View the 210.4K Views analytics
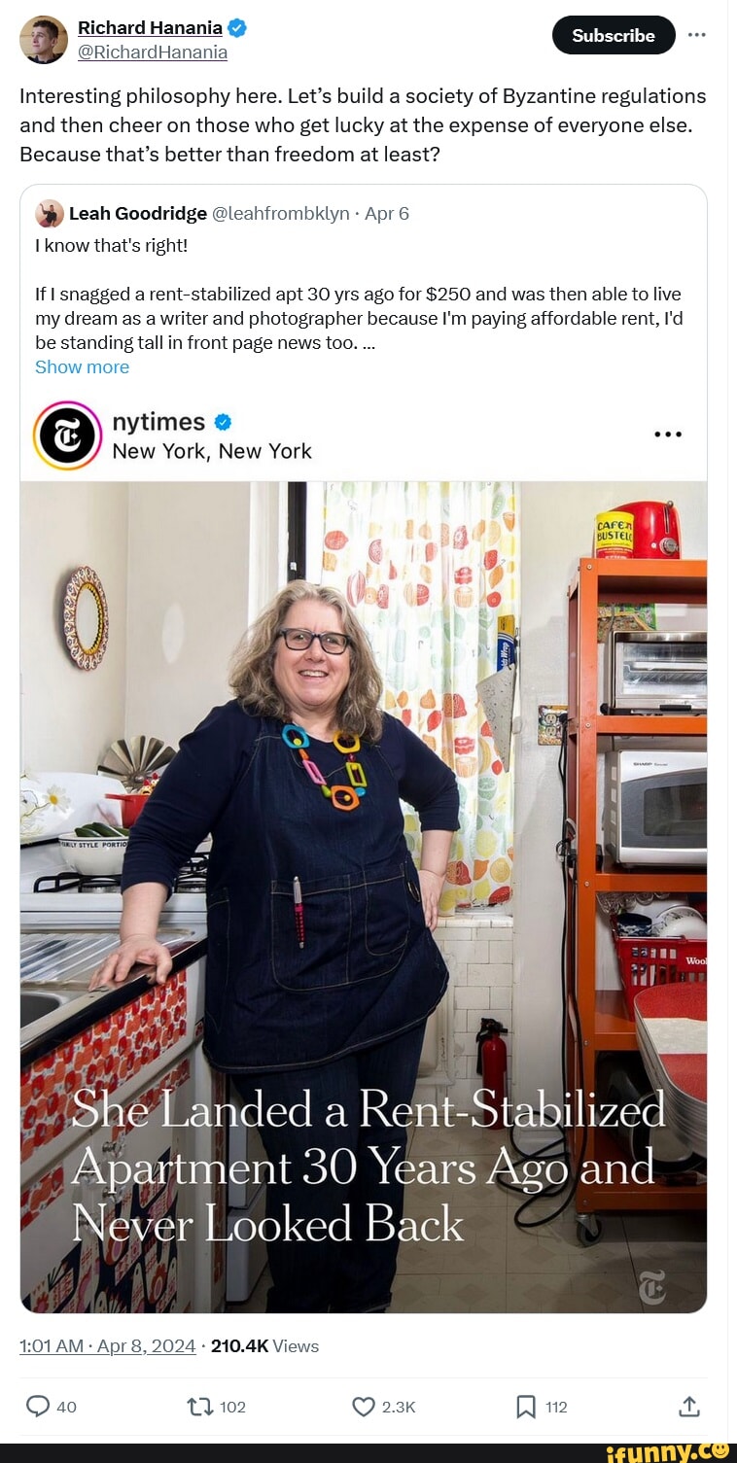This screenshot has width=737, height=1463. click(264, 1345)
